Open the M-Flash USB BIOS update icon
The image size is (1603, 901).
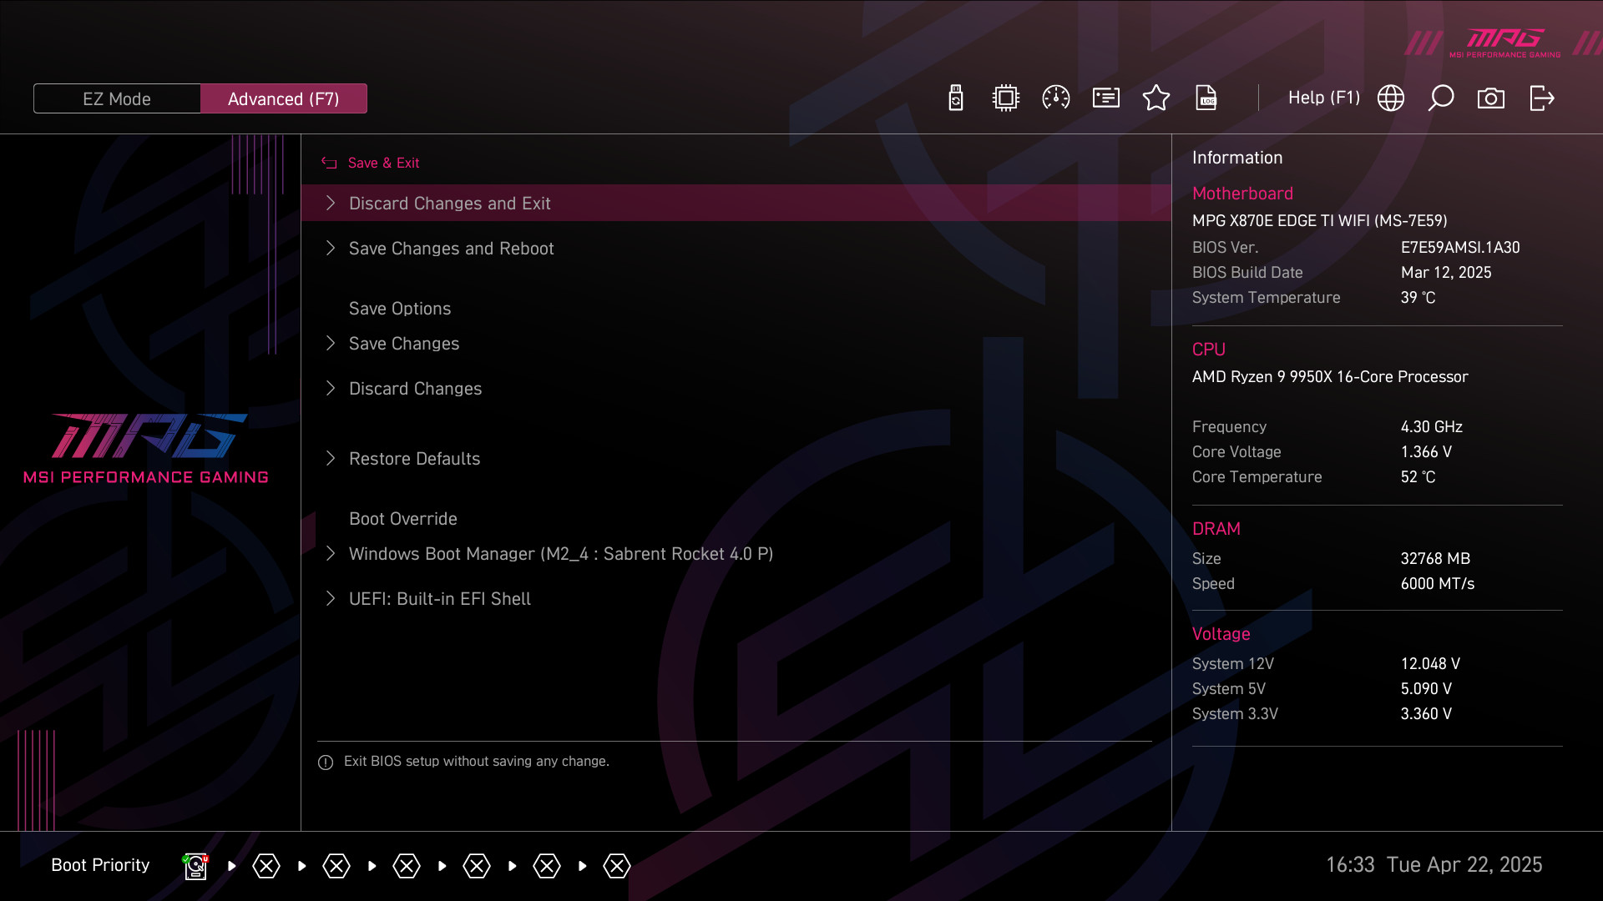pos(956,98)
